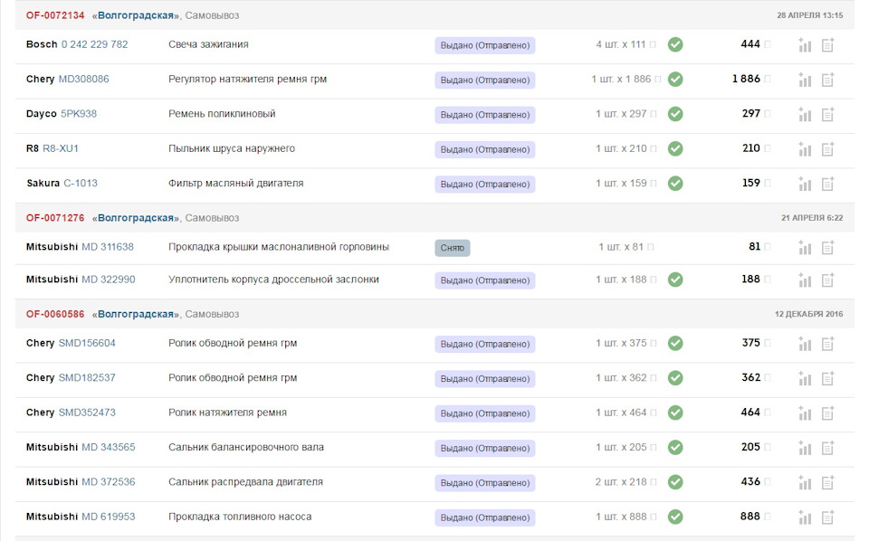This screenshot has width=869, height=541.
Task: Click the green checkmark for Mitsubishi MD 372536
Action: [675, 482]
